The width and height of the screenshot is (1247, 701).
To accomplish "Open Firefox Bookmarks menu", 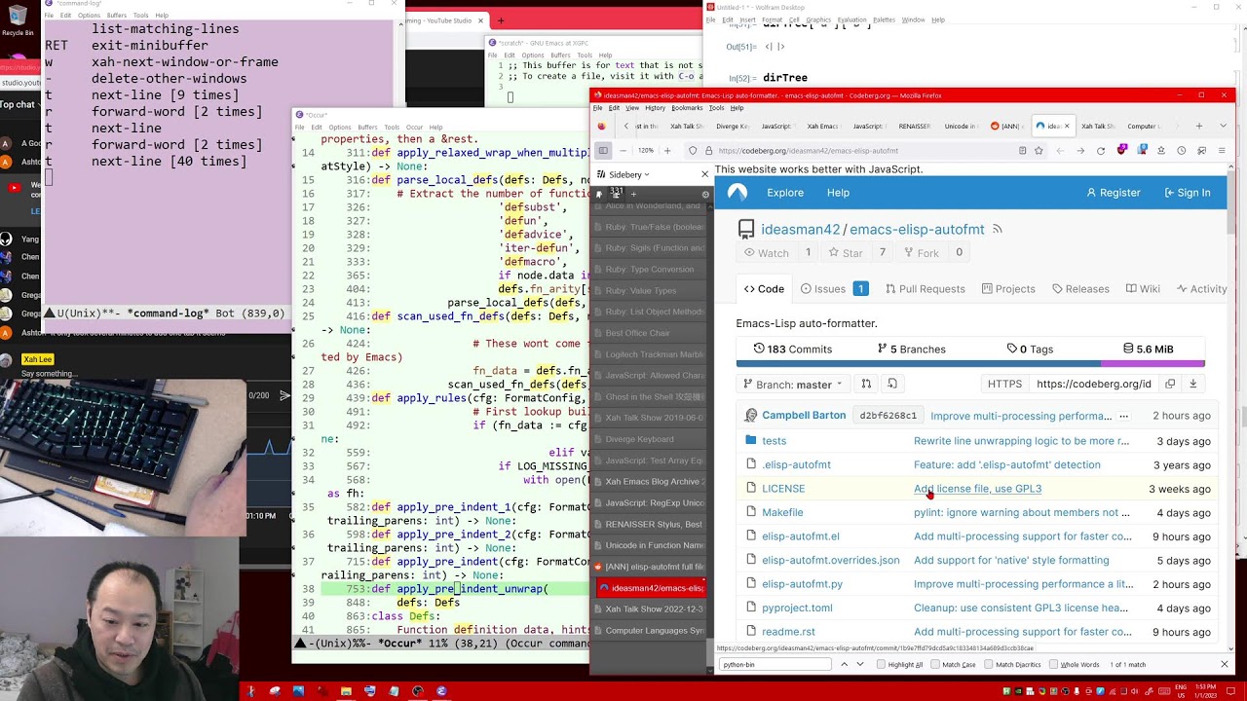I will 687,108.
